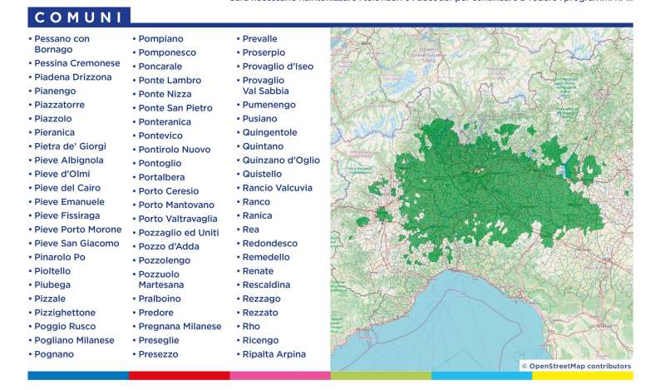Select Provaglio d'Iseo in the list
This screenshot has width=665, height=390.
[x=278, y=67]
